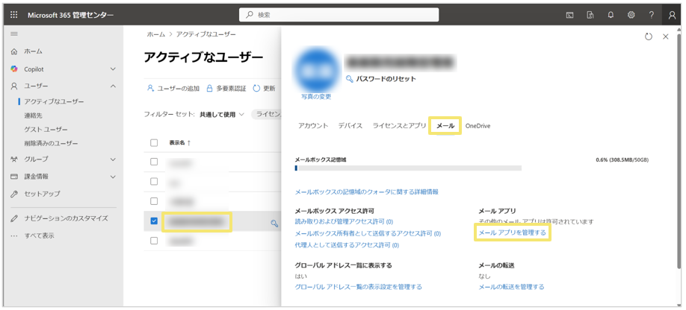Click パスワードのリセット in user panel

(x=380, y=79)
